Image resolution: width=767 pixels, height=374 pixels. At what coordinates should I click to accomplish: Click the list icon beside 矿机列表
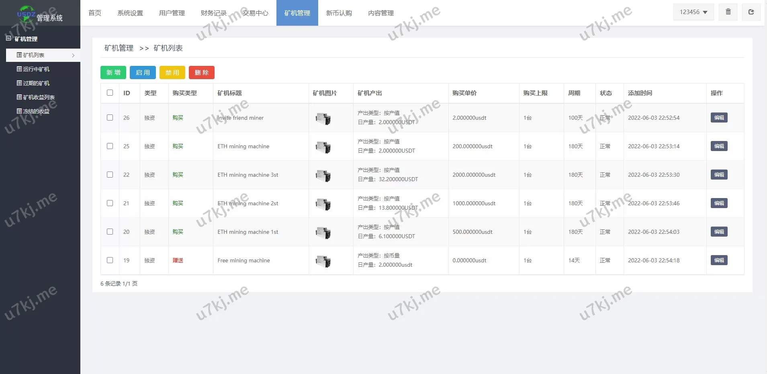tap(19, 55)
